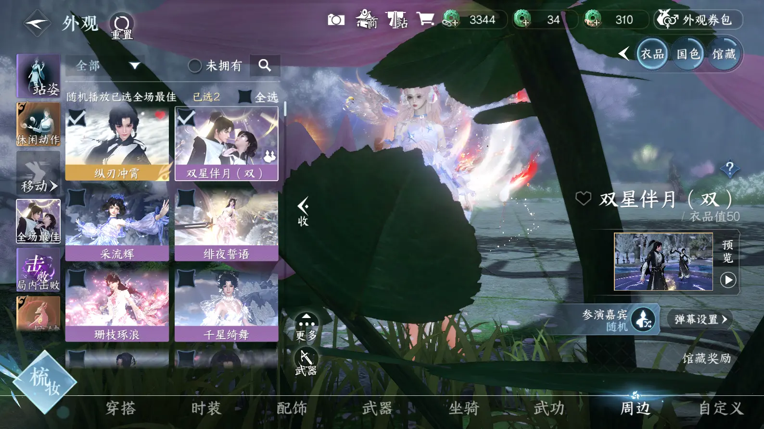Open the camera screenshot mode
The width and height of the screenshot is (764, 429).
[x=336, y=20]
